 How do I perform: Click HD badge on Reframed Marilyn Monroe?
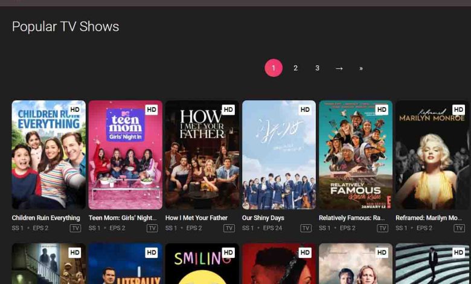(458, 110)
